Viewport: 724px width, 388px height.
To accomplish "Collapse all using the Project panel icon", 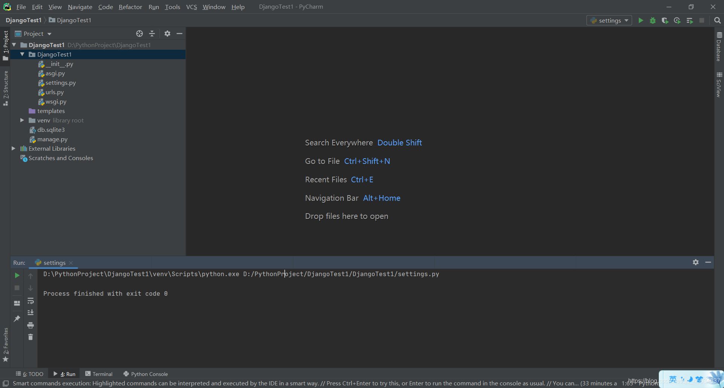I will (152, 34).
